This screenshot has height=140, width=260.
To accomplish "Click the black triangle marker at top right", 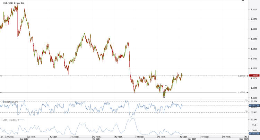I will coord(243,0).
